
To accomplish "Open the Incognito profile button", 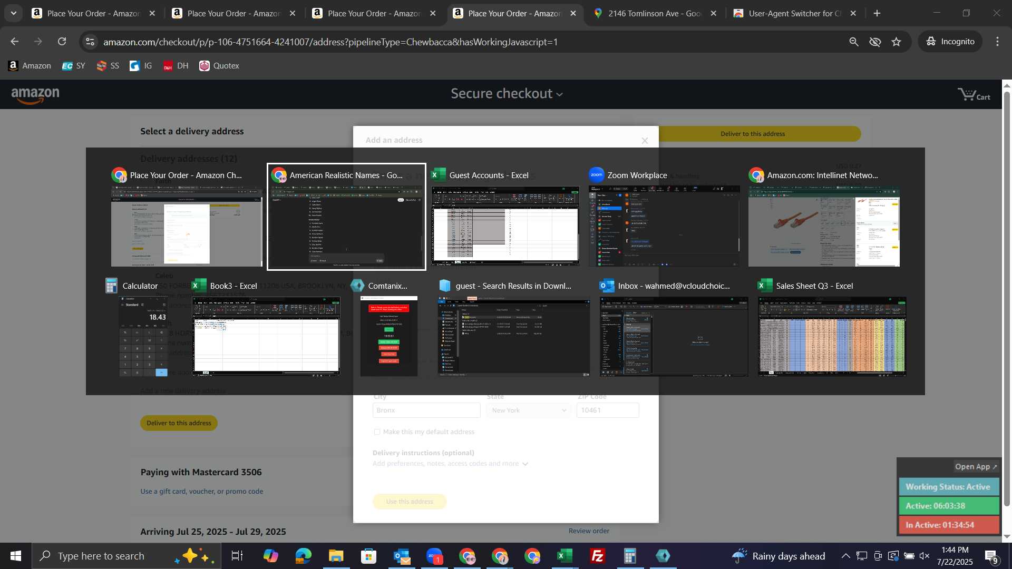I will [950, 42].
